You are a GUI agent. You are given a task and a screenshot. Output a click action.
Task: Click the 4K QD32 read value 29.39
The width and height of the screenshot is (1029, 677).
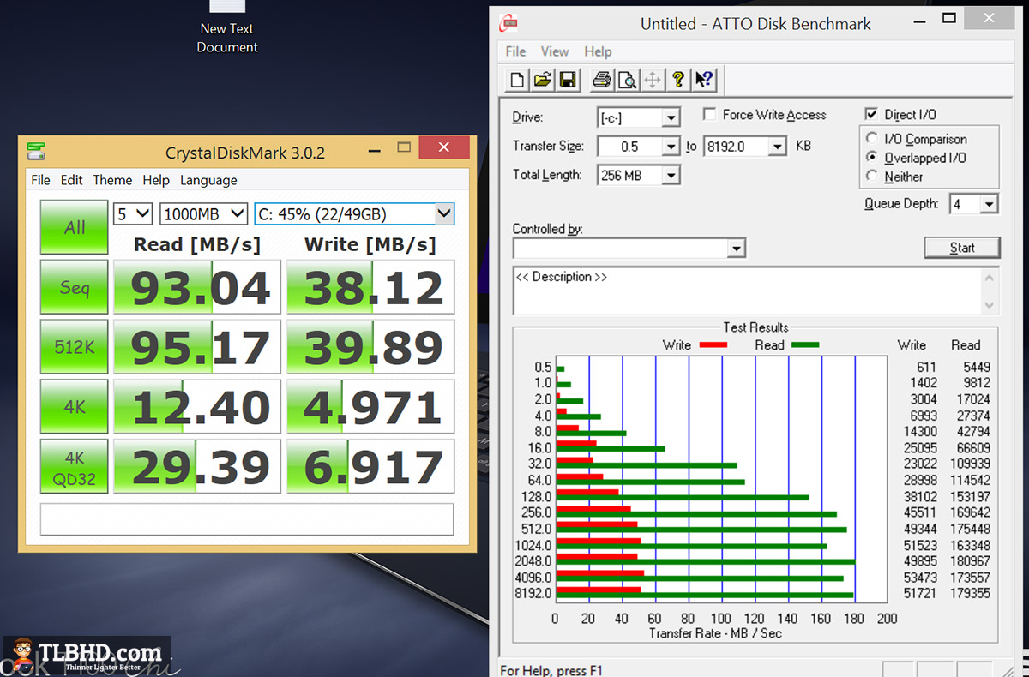pyautogui.click(x=197, y=467)
